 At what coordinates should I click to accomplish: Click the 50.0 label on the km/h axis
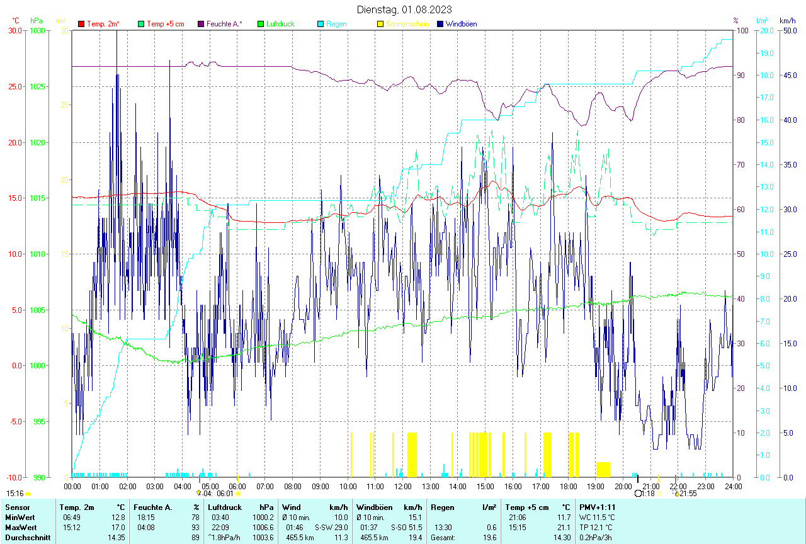tap(788, 30)
